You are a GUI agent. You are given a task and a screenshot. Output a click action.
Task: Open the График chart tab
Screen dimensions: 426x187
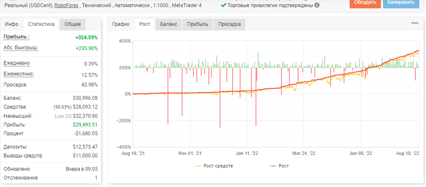pos(121,24)
